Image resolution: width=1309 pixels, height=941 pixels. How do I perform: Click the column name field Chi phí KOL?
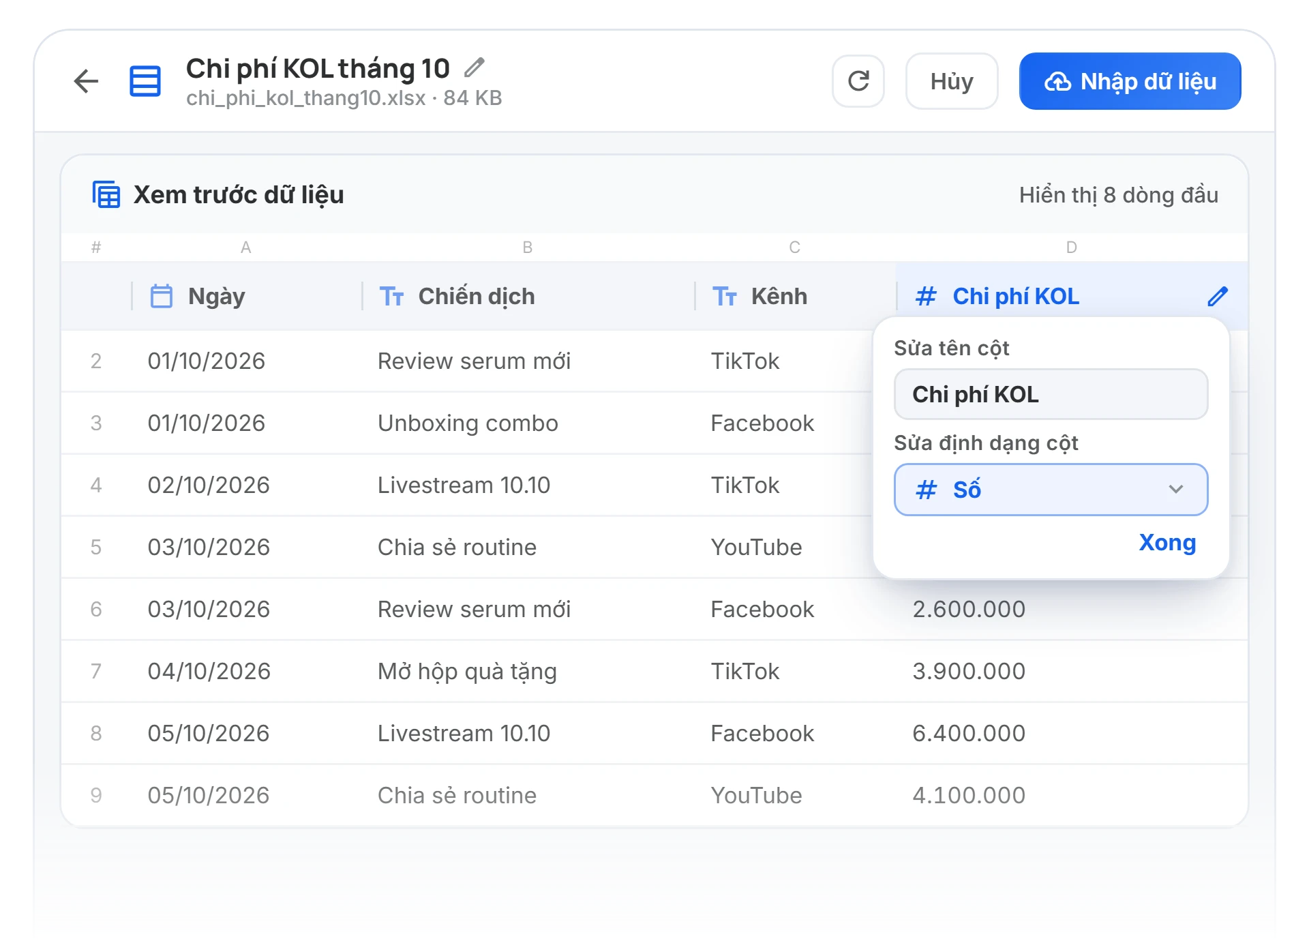tap(1051, 394)
